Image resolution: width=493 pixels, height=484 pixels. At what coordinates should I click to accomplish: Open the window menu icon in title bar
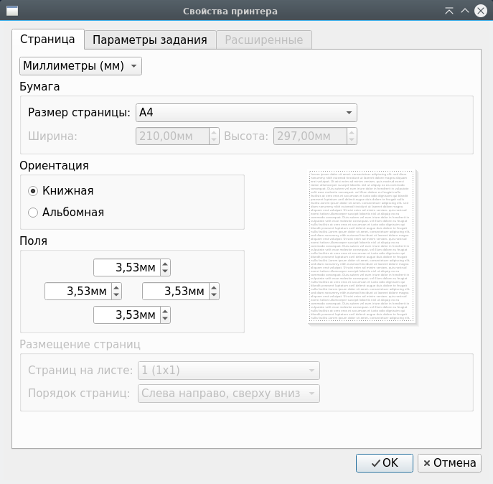click(12, 11)
